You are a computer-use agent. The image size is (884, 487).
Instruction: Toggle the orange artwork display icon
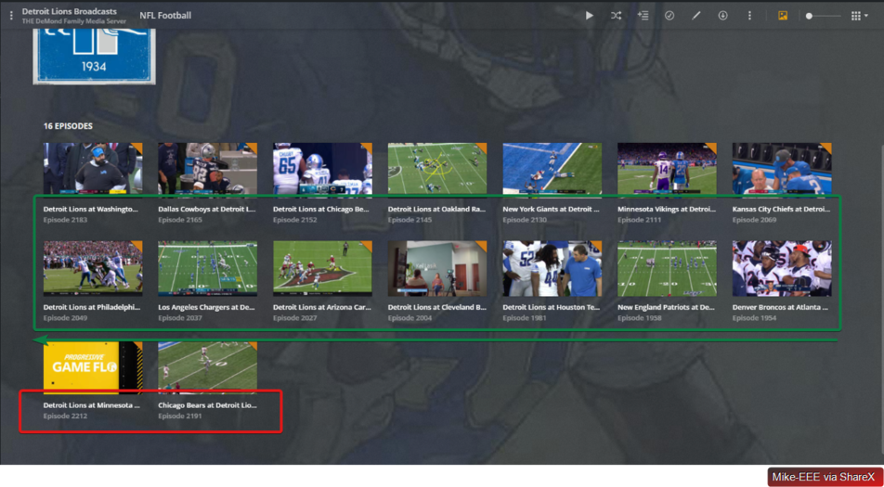click(x=783, y=16)
